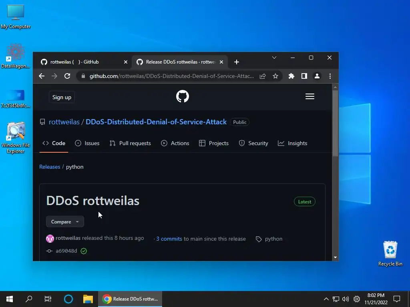Screen dimensions: 410x307
Task: Open Chrome tab search chevron
Action: 274,58
